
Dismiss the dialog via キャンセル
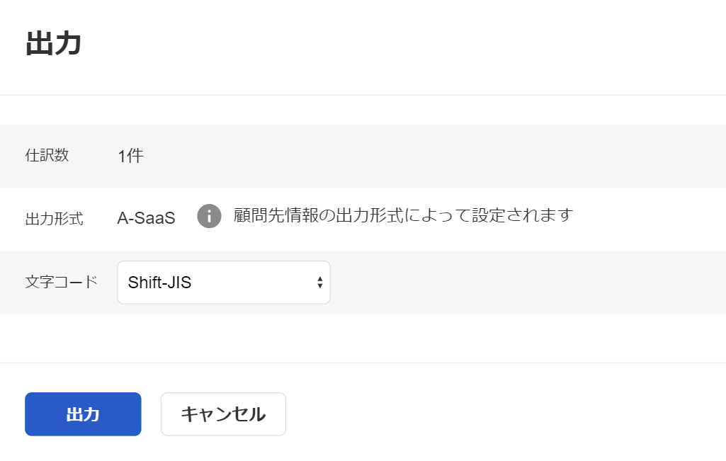222,414
